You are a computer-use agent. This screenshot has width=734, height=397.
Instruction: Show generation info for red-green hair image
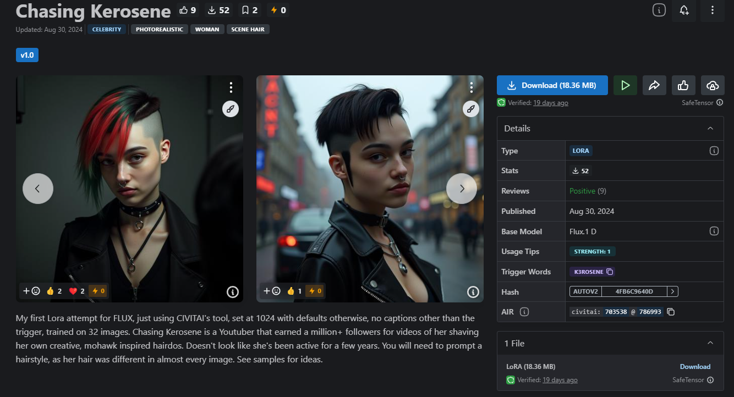point(232,292)
